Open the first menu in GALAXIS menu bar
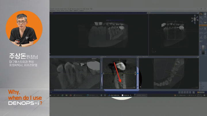This screenshot has height=116, width=207. pyautogui.click(x=53, y=11)
